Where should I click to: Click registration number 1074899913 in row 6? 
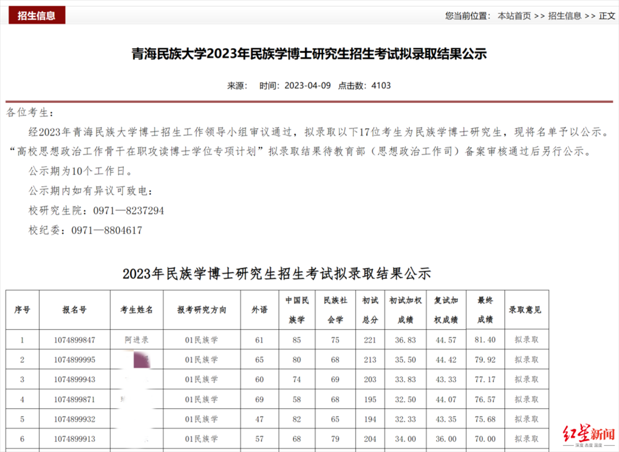74,439
